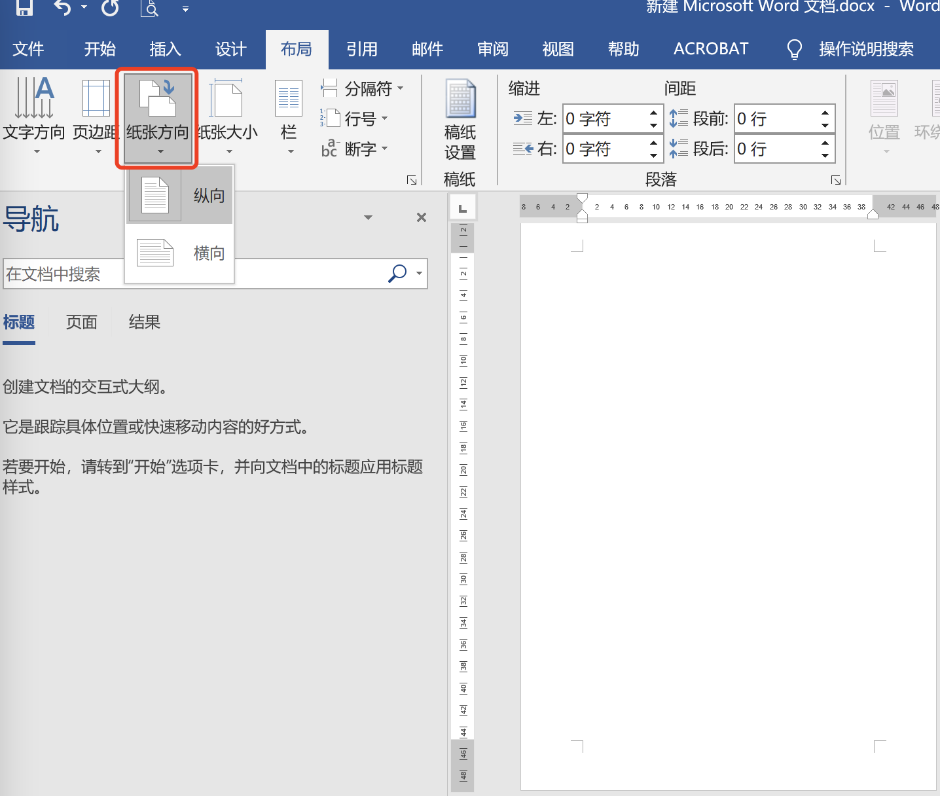Viewport: 940px width, 796px height.
Task: Open the 页边距 margins tool
Action: pyautogui.click(x=96, y=117)
